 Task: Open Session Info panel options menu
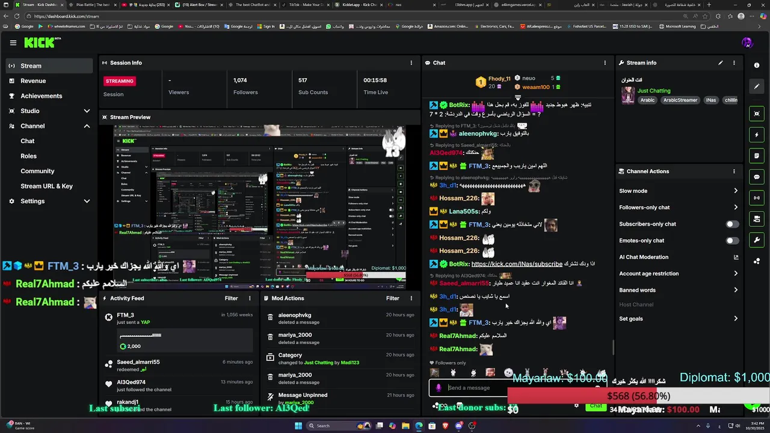coord(411,63)
